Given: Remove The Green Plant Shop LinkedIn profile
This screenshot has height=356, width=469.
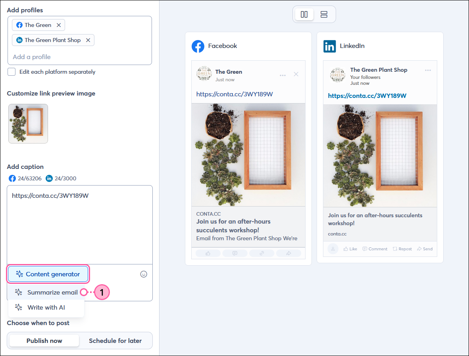Looking at the screenshot, I should click(88, 40).
